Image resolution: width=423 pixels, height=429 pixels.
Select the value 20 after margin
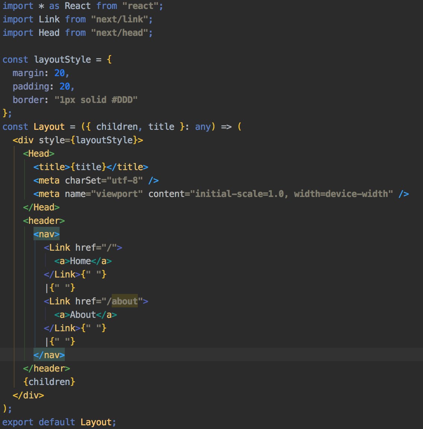pyautogui.click(x=60, y=73)
